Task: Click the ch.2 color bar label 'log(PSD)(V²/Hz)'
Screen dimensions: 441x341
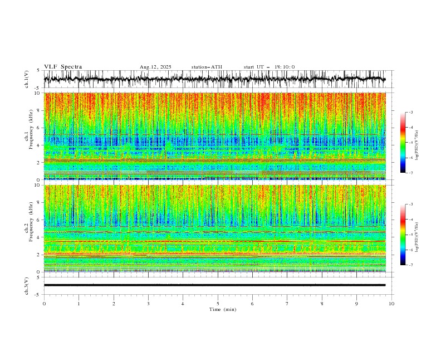Action: (417, 237)
